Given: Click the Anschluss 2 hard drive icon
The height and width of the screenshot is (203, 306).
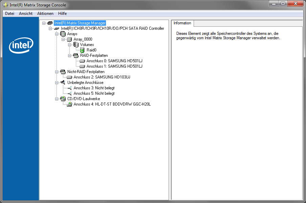Looking at the screenshot, I should (x=69, y=77).
